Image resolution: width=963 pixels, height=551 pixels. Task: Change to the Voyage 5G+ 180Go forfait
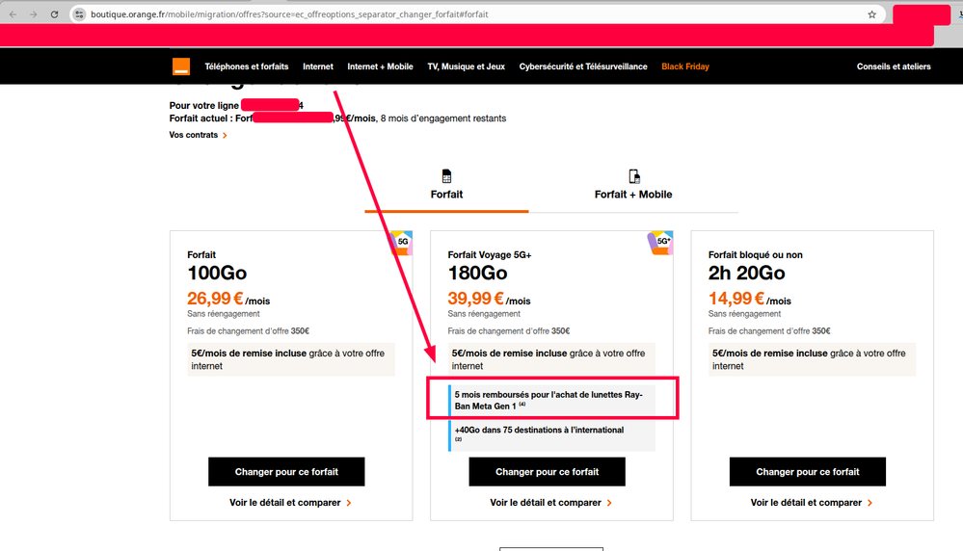point(547,471)
